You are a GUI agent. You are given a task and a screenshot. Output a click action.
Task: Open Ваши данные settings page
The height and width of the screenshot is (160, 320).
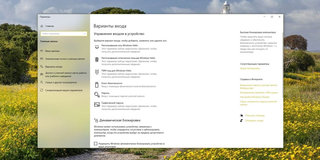(52, 51)
